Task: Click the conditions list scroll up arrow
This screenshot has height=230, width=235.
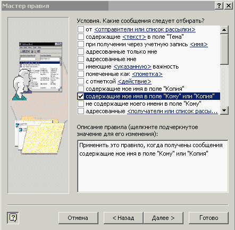Action: click(x=224, y=30)
